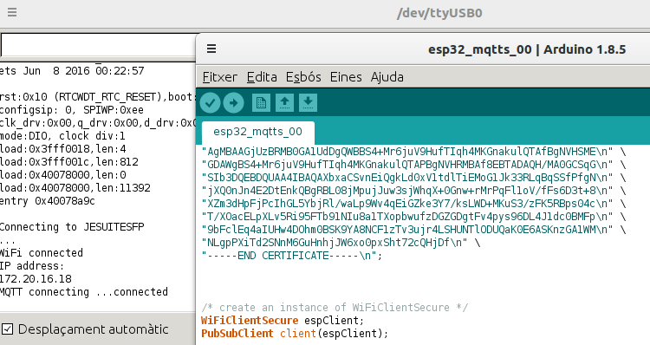Viewport: 650px width, 345px height.
Task: Click the /dev/ttyUSB0 window title
Action: (x=439, y=13)
